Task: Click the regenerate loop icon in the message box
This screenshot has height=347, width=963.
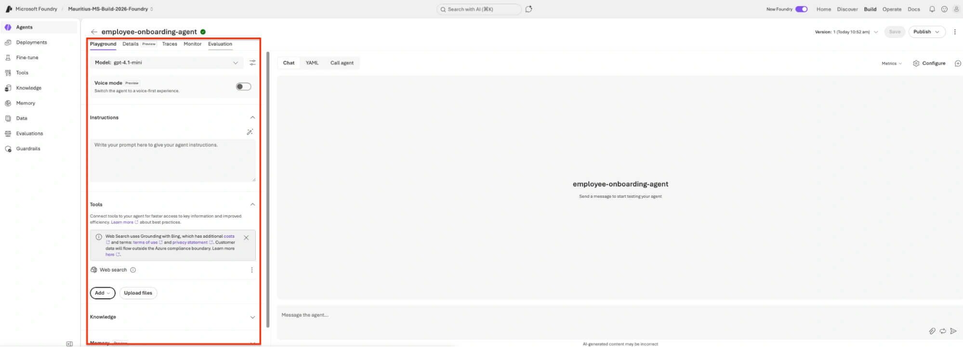Action: point(943,331)
